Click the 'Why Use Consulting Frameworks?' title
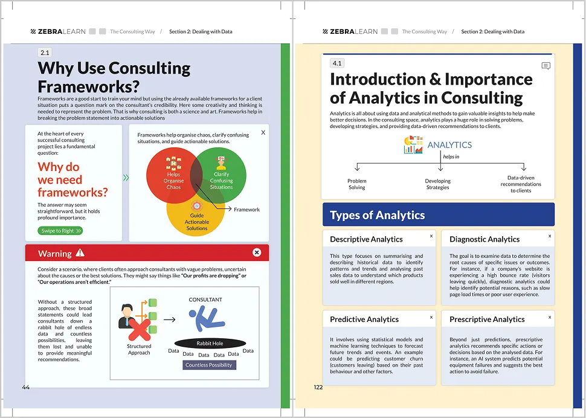 coord(114,77)
